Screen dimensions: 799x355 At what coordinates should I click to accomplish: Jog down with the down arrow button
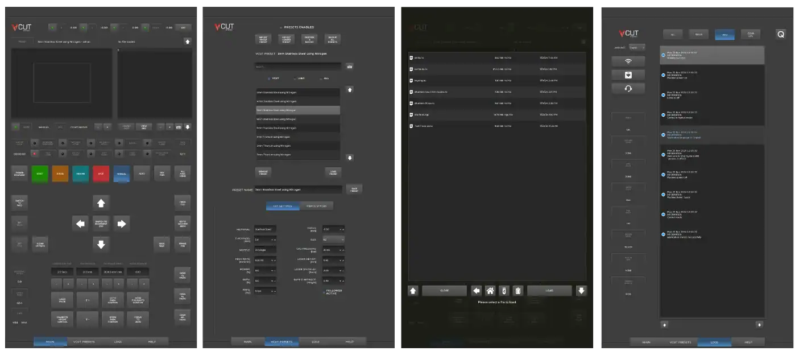tap(101, 245)
